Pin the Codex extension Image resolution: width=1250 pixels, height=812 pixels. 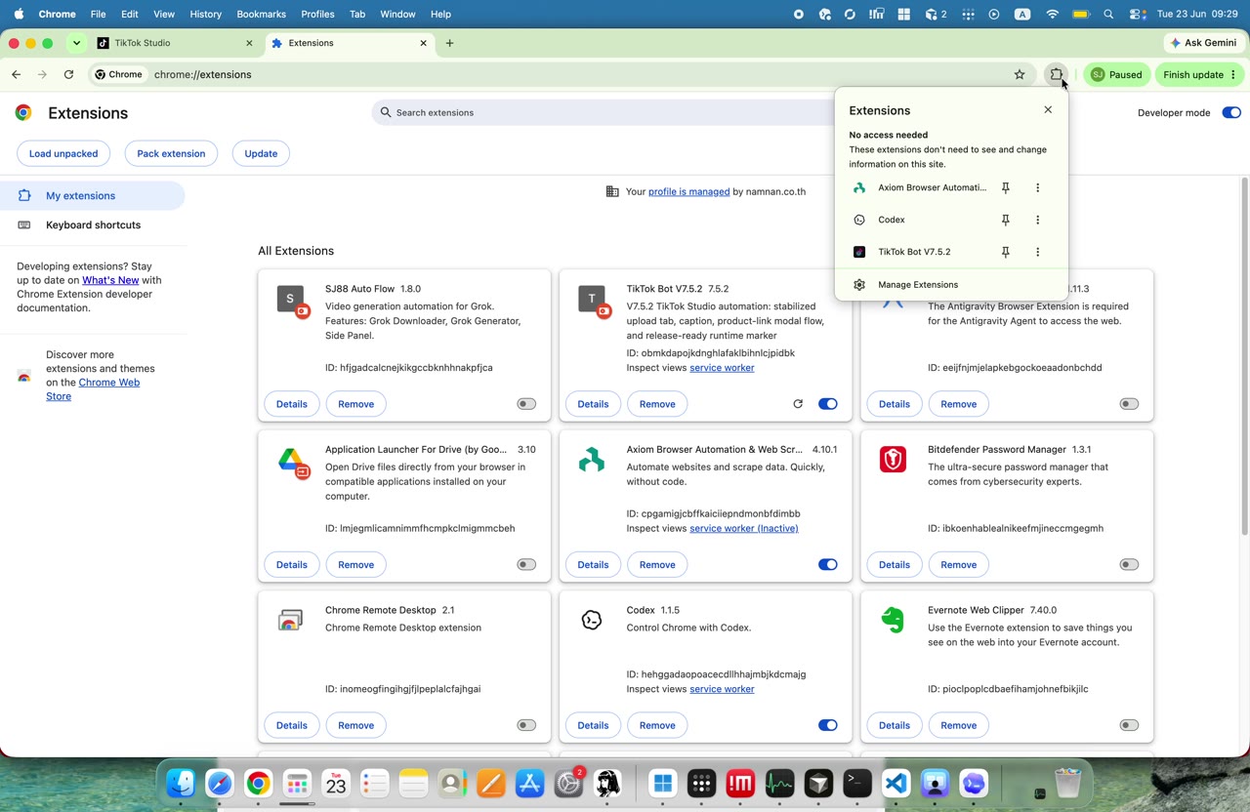(x=1005, y=220)
